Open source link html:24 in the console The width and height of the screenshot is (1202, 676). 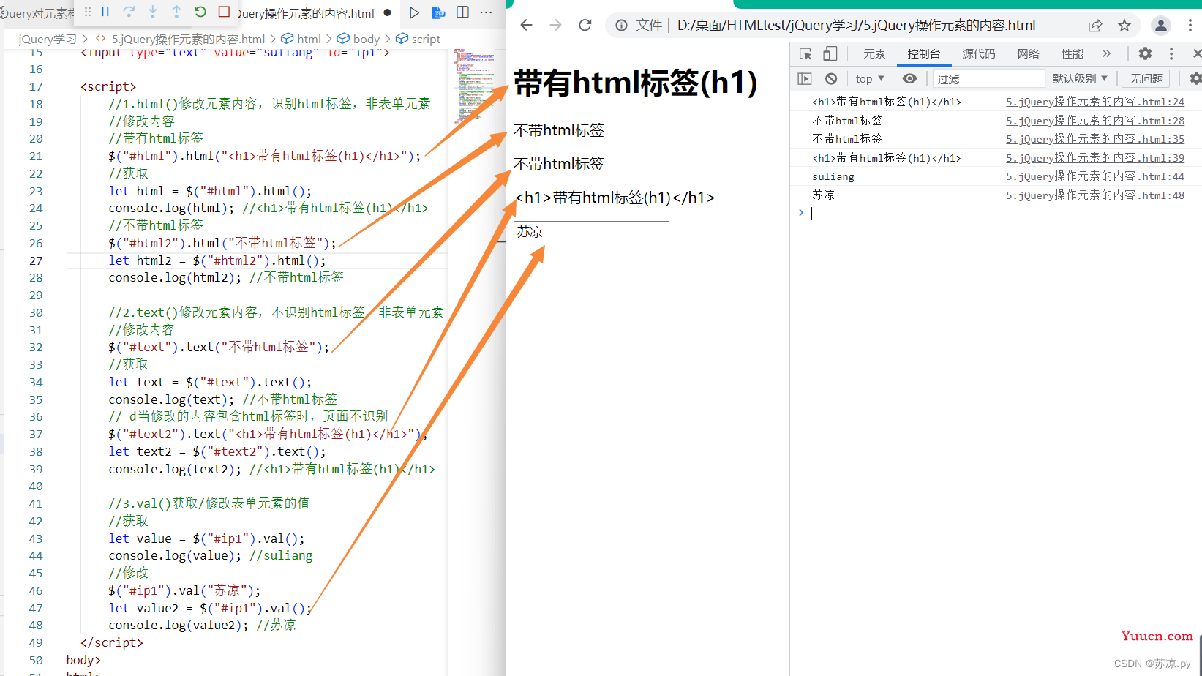point(1095,102)
